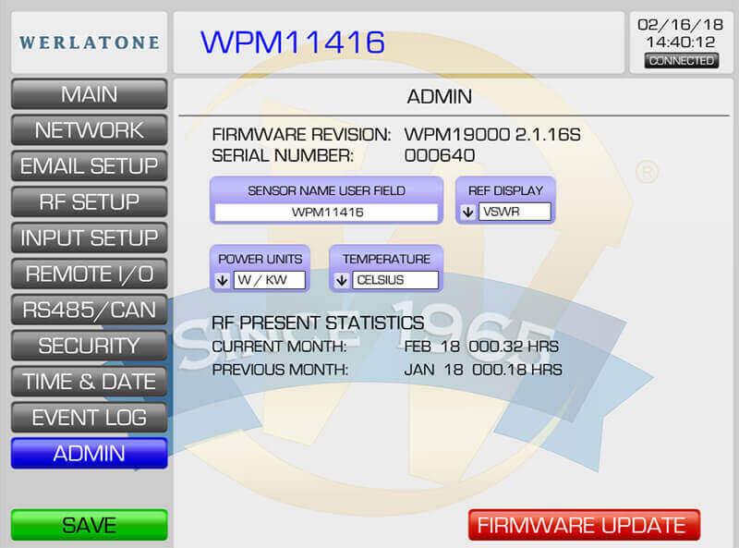Open INPUT SETUP page
Image resolution: width=739 pixels, height=548 pixels.
click(89, 237)
